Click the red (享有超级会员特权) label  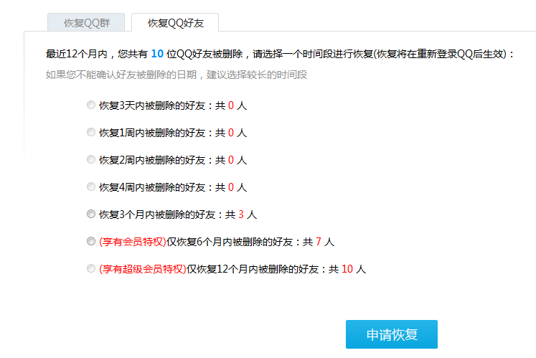tap(143, 269)
